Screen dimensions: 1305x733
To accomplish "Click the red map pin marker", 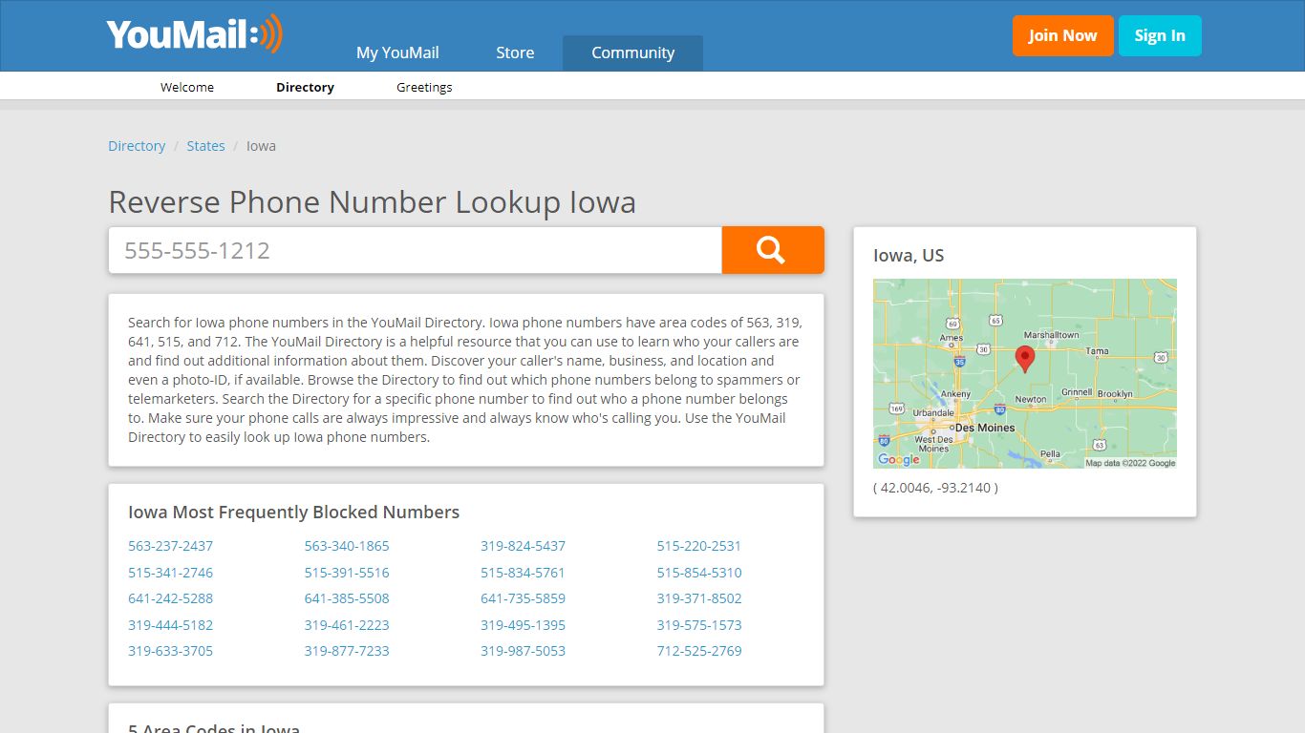I will point(1025,359).
